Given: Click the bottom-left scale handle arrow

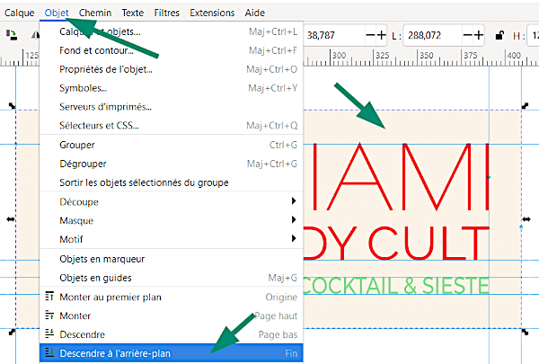Looking at the screenshot, I should (x=12, y=332).
